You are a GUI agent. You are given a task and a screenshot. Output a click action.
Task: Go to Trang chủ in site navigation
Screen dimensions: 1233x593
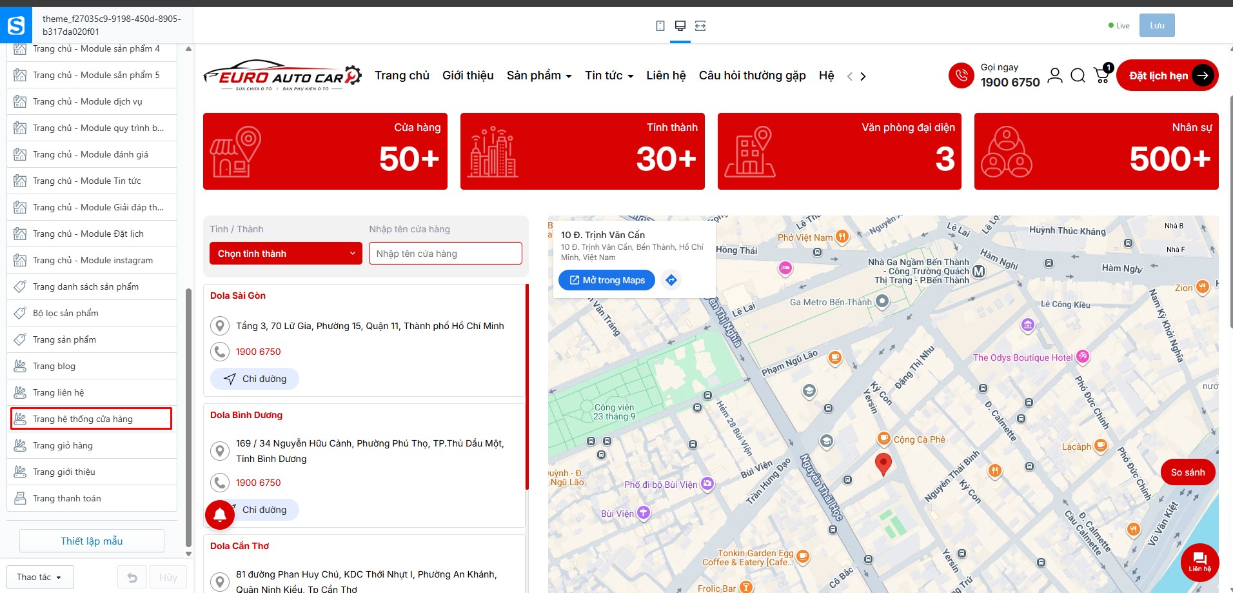[402, 75]
